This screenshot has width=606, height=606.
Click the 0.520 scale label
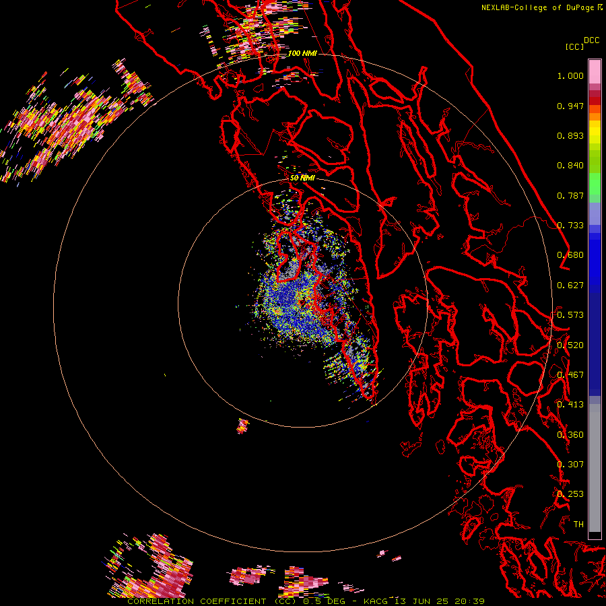point(570,345)
